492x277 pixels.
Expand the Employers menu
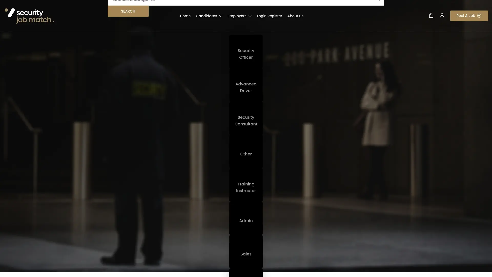239,16
